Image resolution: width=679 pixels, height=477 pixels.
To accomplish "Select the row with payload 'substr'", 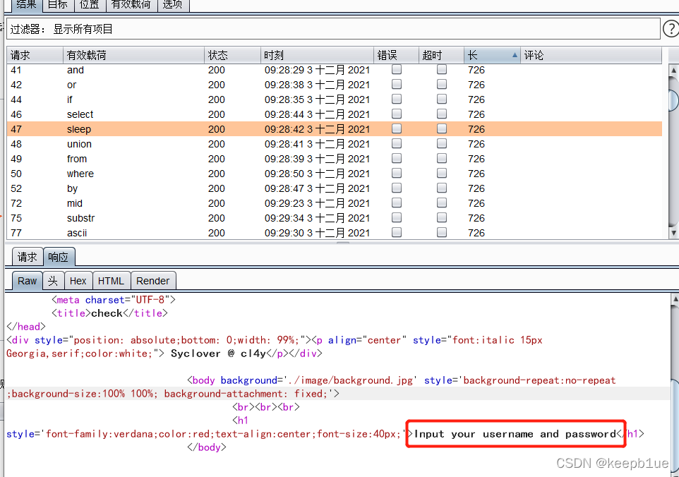I will pyautogui.click(x=335, y=218).
